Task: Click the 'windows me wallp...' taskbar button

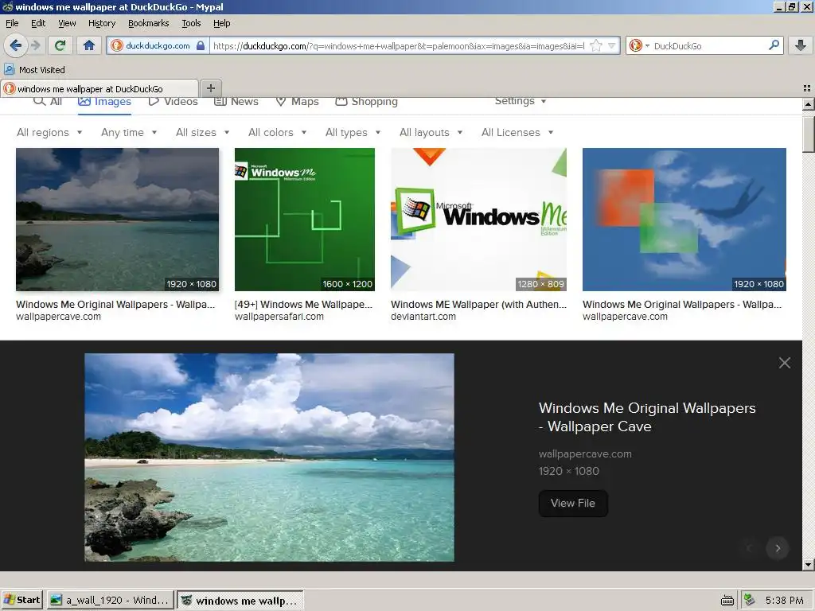Action: [x=240, y=600]
